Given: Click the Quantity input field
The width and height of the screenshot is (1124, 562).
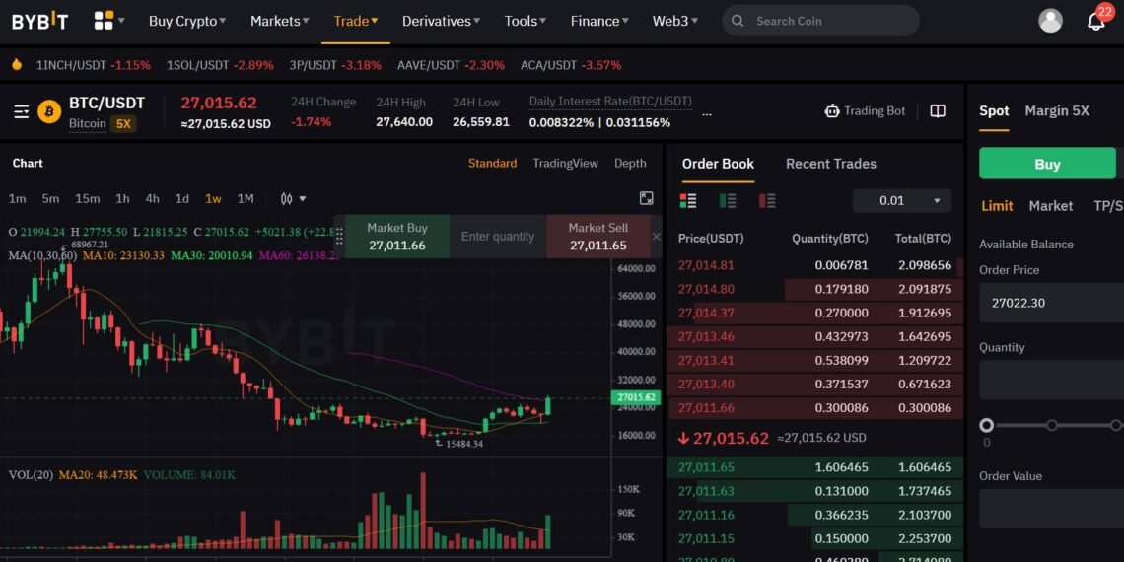Looking at the screenshot, I should (1051, 380).
